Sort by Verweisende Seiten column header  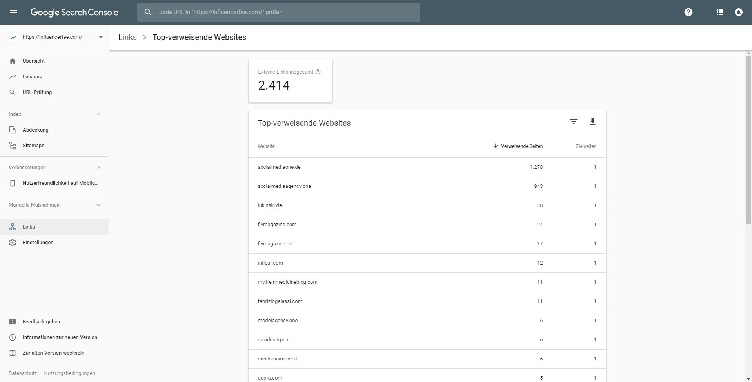click(x=521, y=146)
